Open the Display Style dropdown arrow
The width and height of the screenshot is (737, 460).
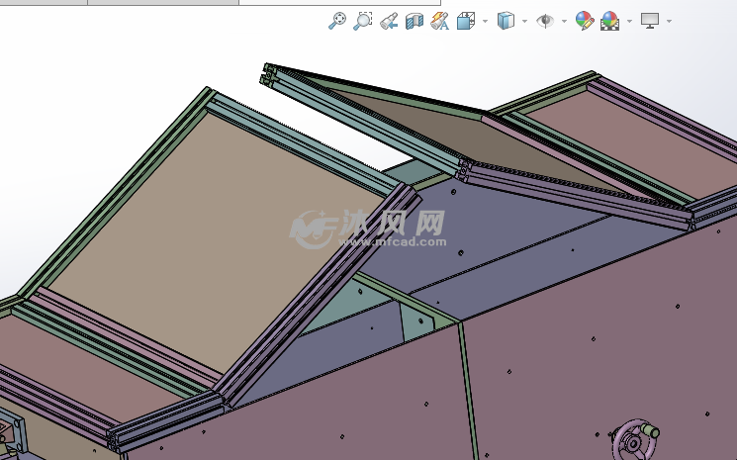524,21
